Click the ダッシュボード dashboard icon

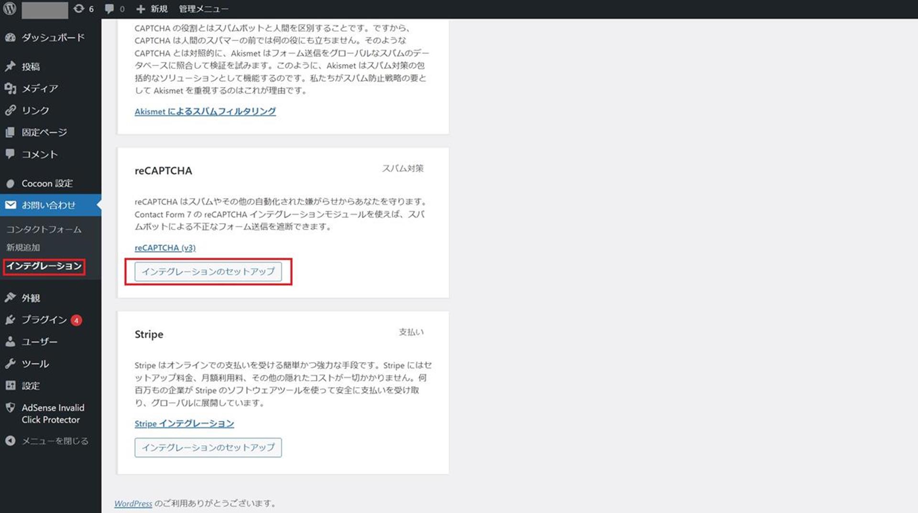pos(11,38)
